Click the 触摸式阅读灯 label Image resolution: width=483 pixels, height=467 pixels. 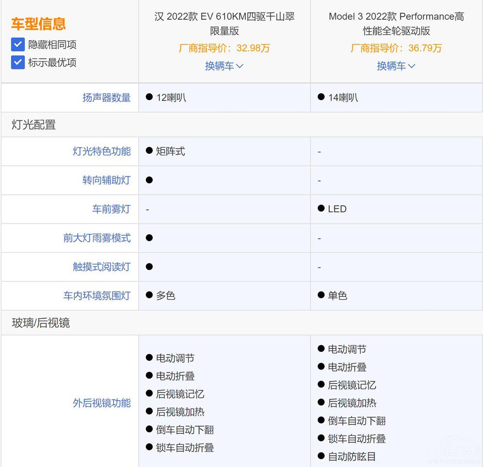(x=101, y=267)
